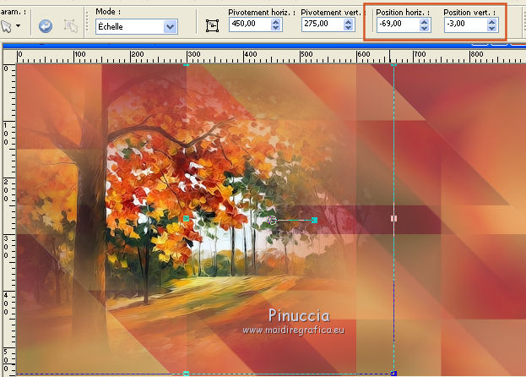The width and height of the screenshot is (526, 377).
Task: Decrease Pivotement horiz. with down arrow
Action: 276,28
